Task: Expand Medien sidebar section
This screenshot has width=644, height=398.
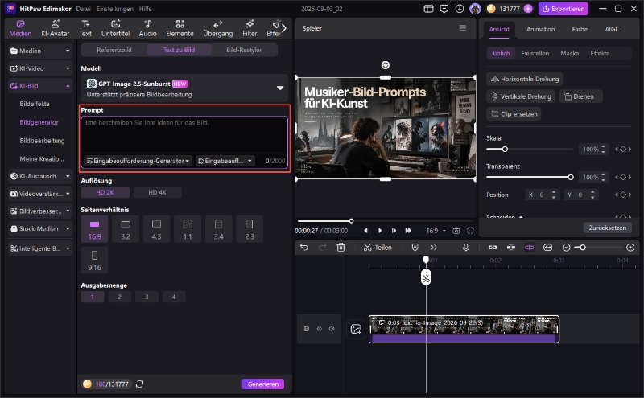Action: tap(39, 51)
